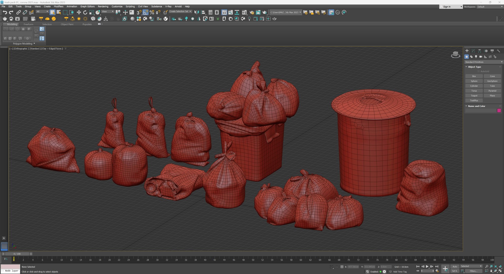This screenshot has height=274, width=504.
Task: Click the Sphere primitive button
Action: 474,81
